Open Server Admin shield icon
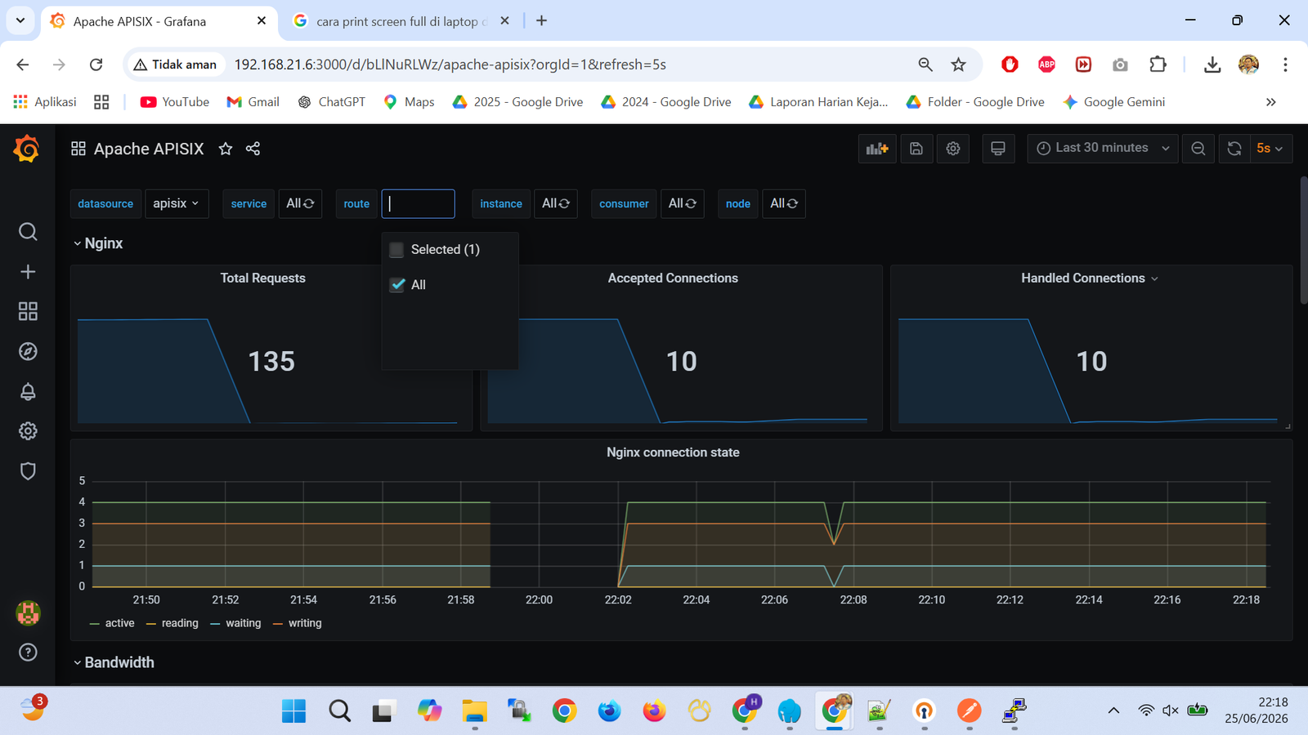Viewport: 1308px width, 735px height. (x=28, y=471)
